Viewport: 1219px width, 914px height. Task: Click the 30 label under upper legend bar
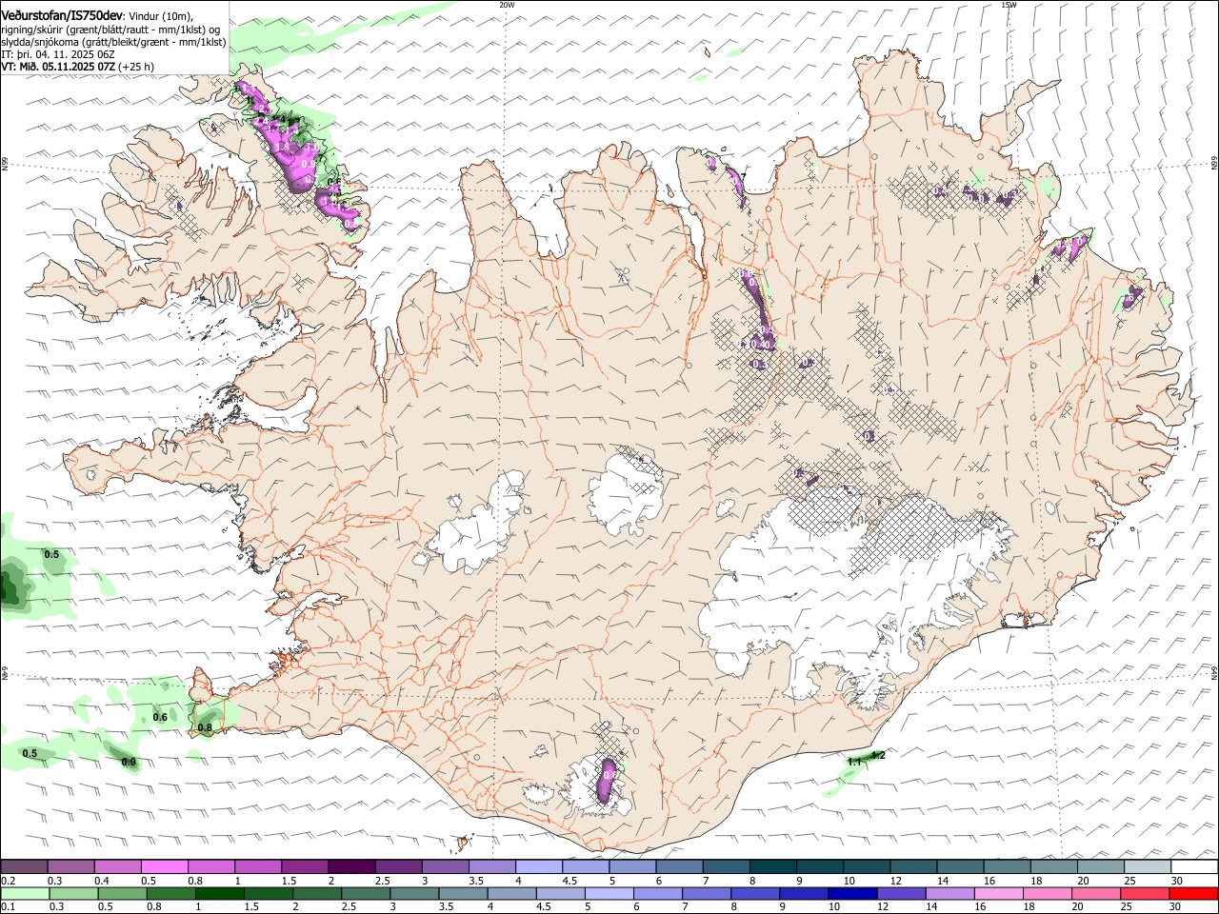coord(1177,881)
